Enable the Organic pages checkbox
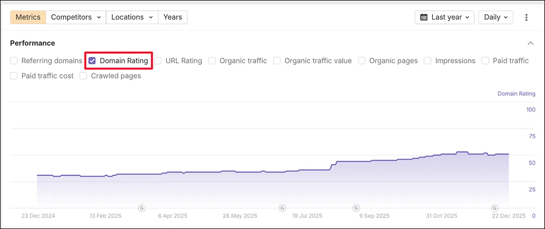Screen dimensions: 545x229 point(361,61)
